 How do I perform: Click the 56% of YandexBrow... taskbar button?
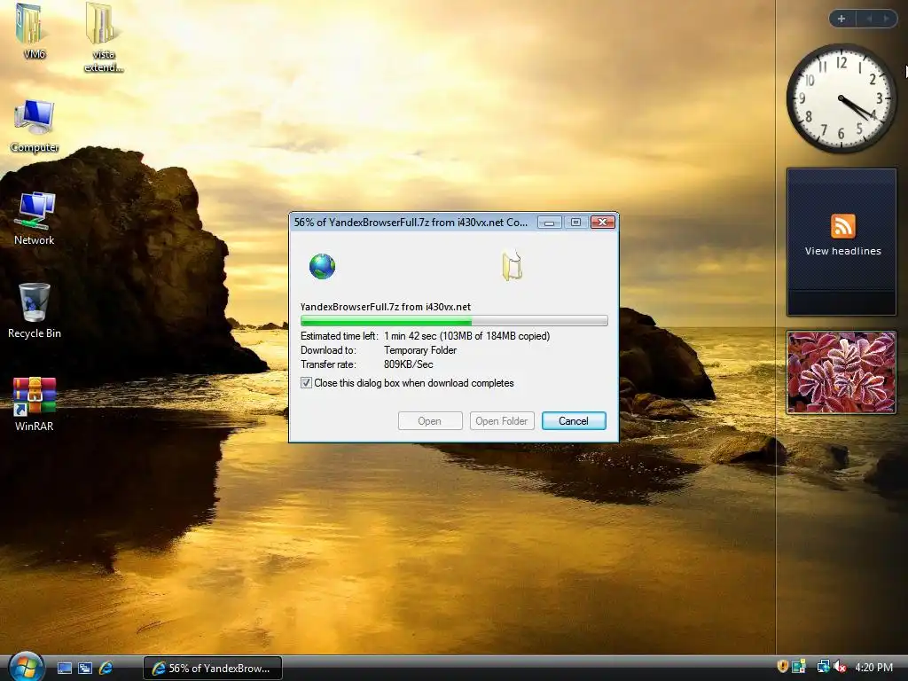[213, 669]
